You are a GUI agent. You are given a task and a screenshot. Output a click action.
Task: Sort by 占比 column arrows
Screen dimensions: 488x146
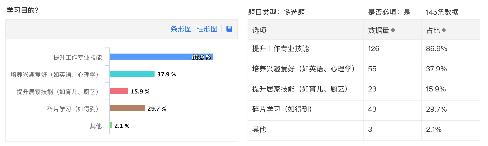point(444,30)
